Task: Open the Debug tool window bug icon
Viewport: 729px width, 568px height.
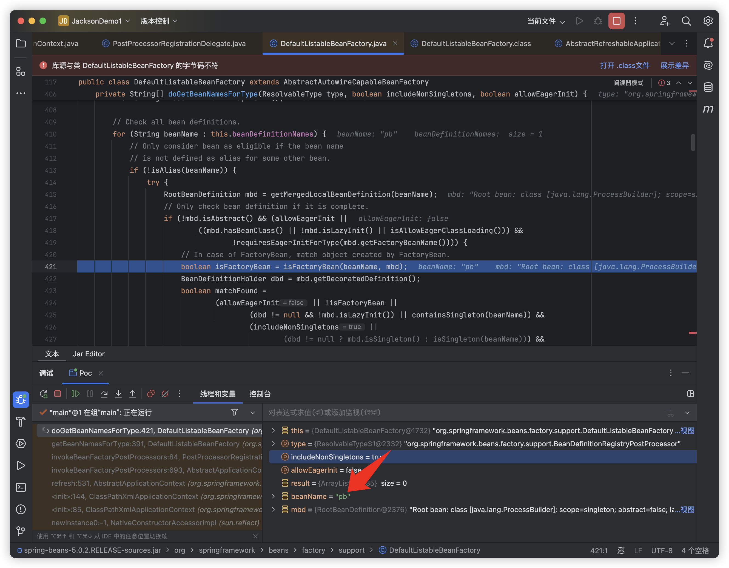Action: (x=21, y=399)
